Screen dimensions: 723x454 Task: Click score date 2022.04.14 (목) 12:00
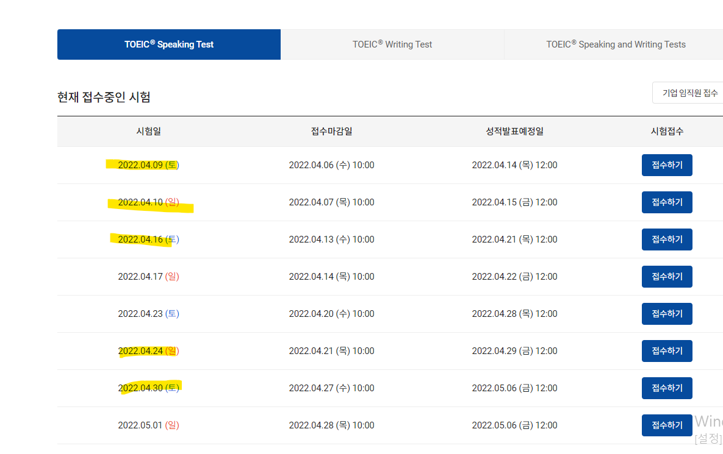point(514,165)
